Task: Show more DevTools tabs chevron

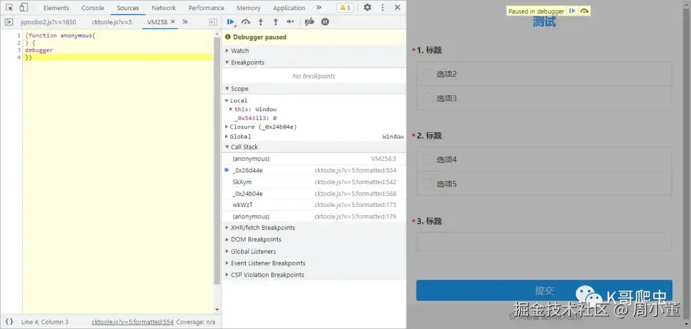Action: 319,8
